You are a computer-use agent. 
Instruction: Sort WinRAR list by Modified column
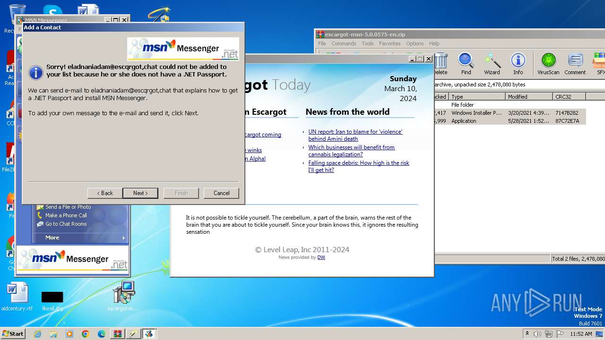(529, 96)
